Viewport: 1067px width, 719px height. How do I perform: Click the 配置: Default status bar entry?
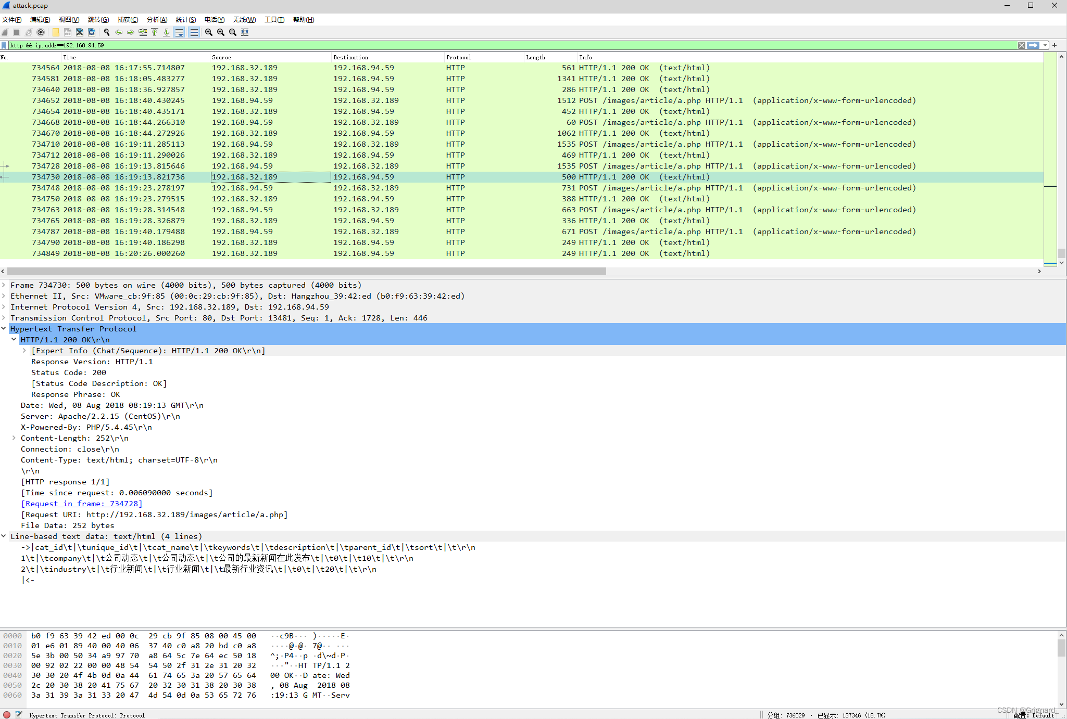point(1034,715)
